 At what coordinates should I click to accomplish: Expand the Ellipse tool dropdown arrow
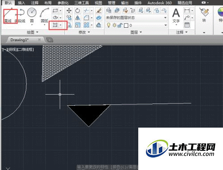[61, 18]
